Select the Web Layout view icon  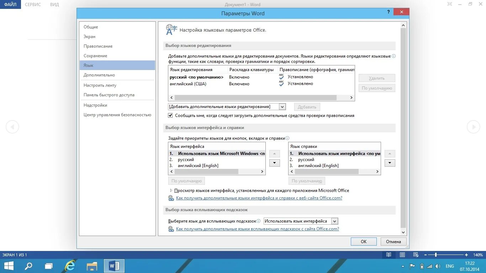pyautogui.click(x=416, y=255)
